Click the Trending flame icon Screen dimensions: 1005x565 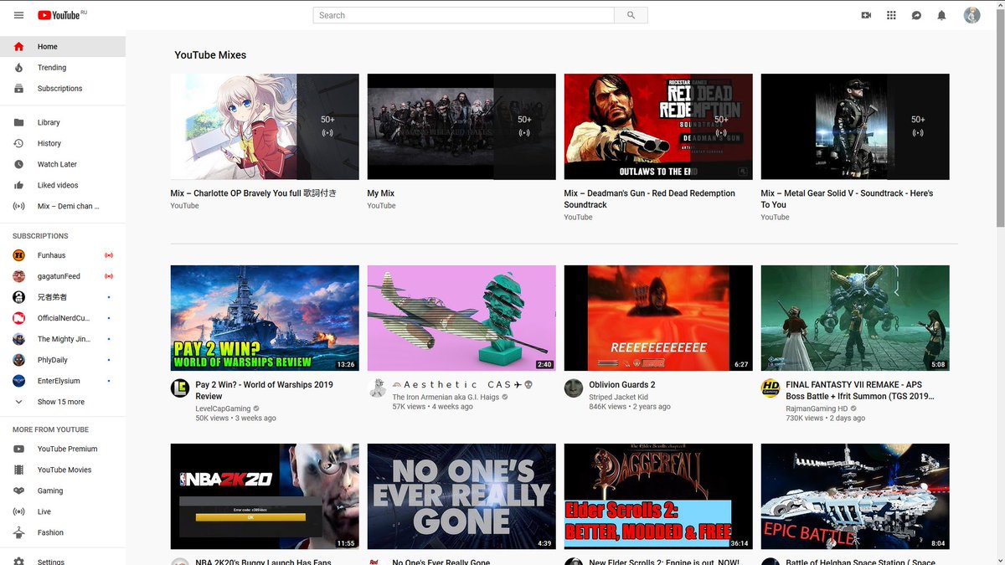point(18,68)
